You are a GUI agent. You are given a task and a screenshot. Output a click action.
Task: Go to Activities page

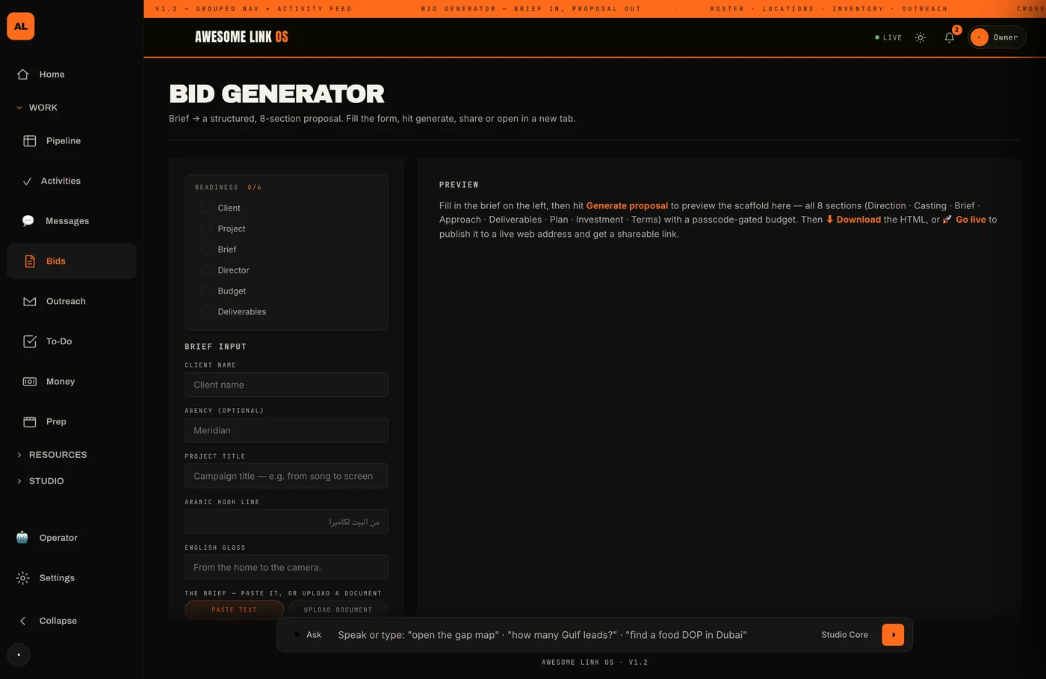(x=72, y=181)
